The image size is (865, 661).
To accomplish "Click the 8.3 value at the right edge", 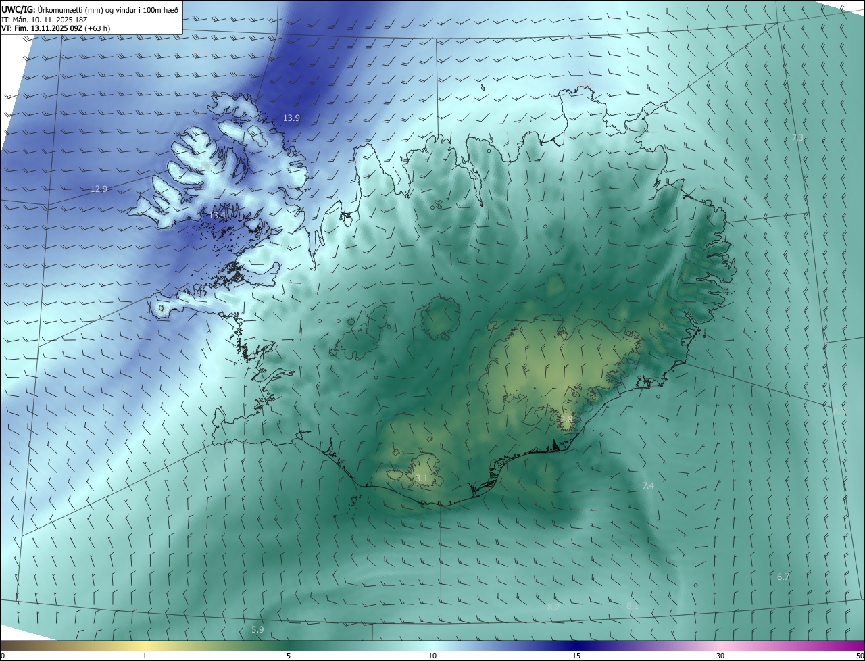I will 839,411.
